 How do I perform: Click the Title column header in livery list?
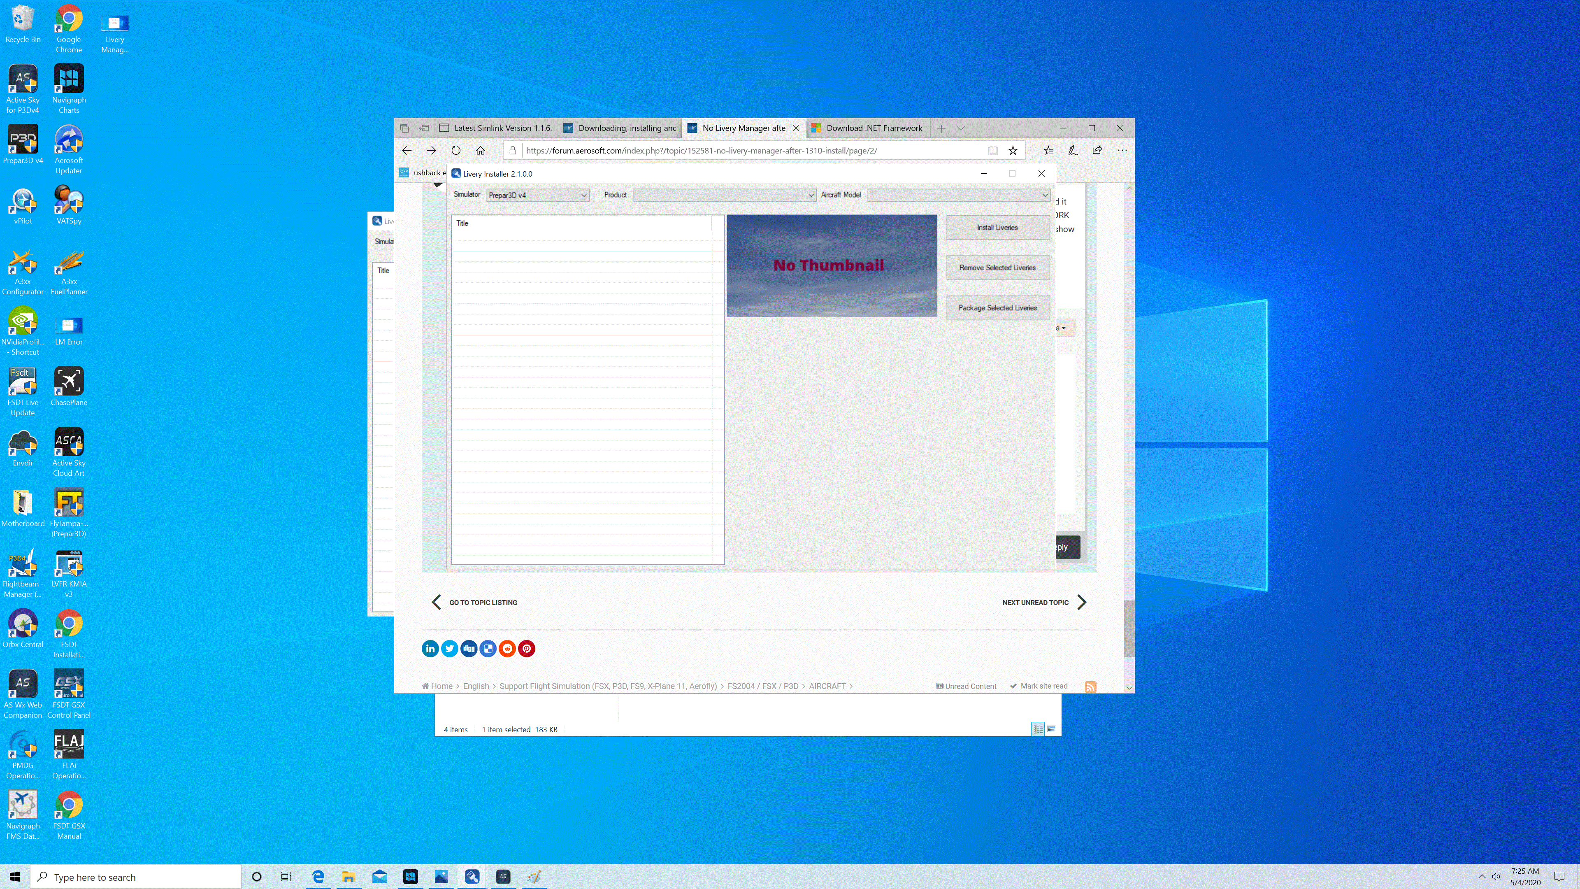[x=581, y=223]
